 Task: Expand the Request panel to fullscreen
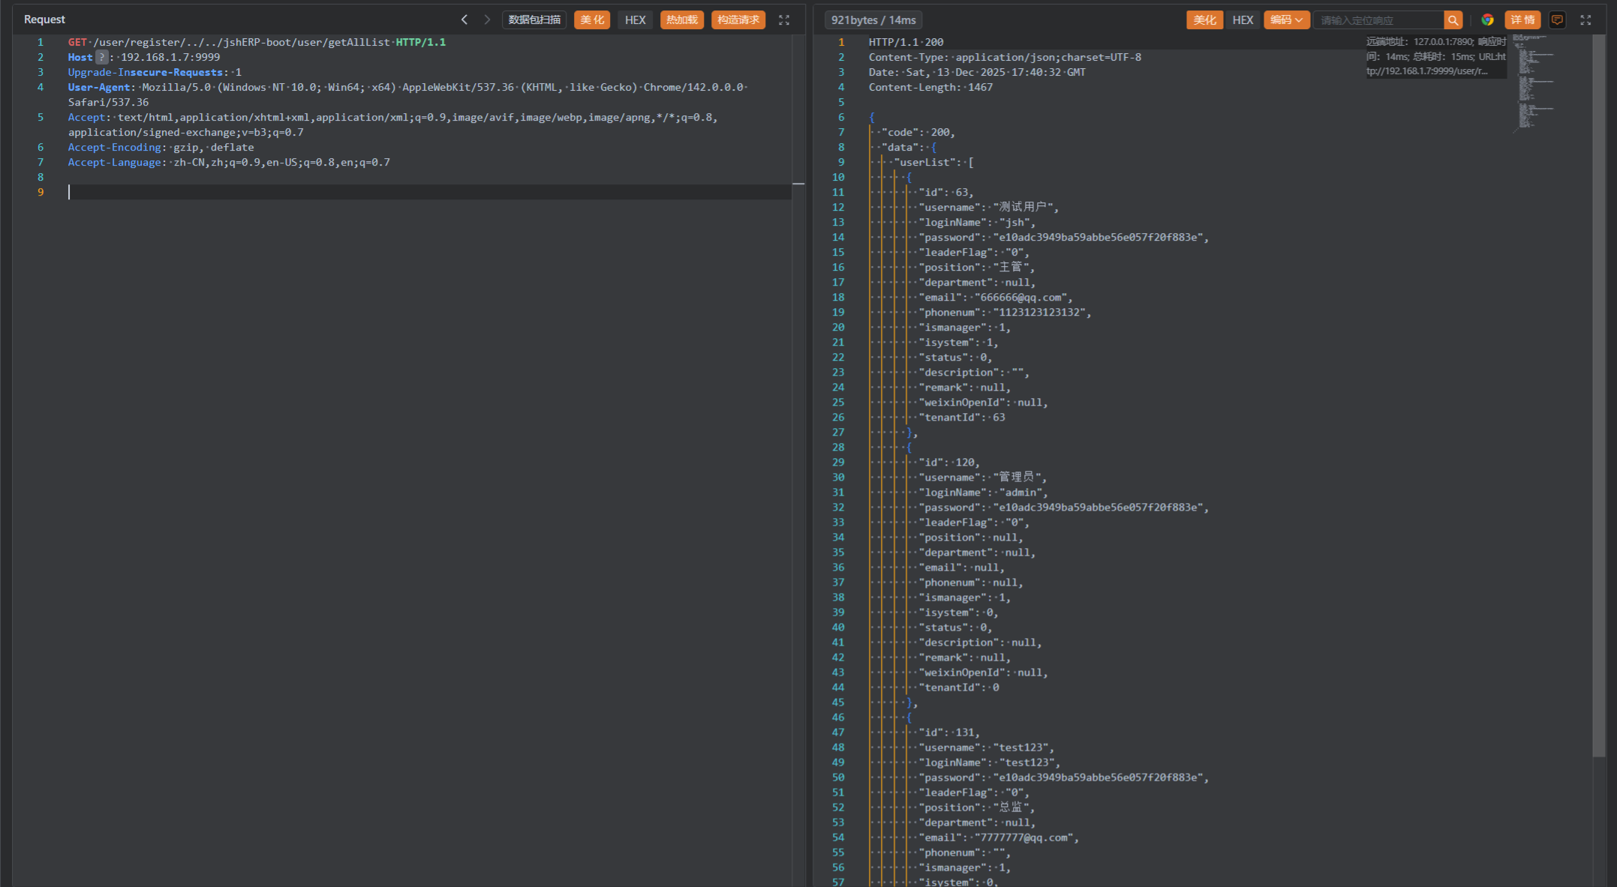(784, 20)
